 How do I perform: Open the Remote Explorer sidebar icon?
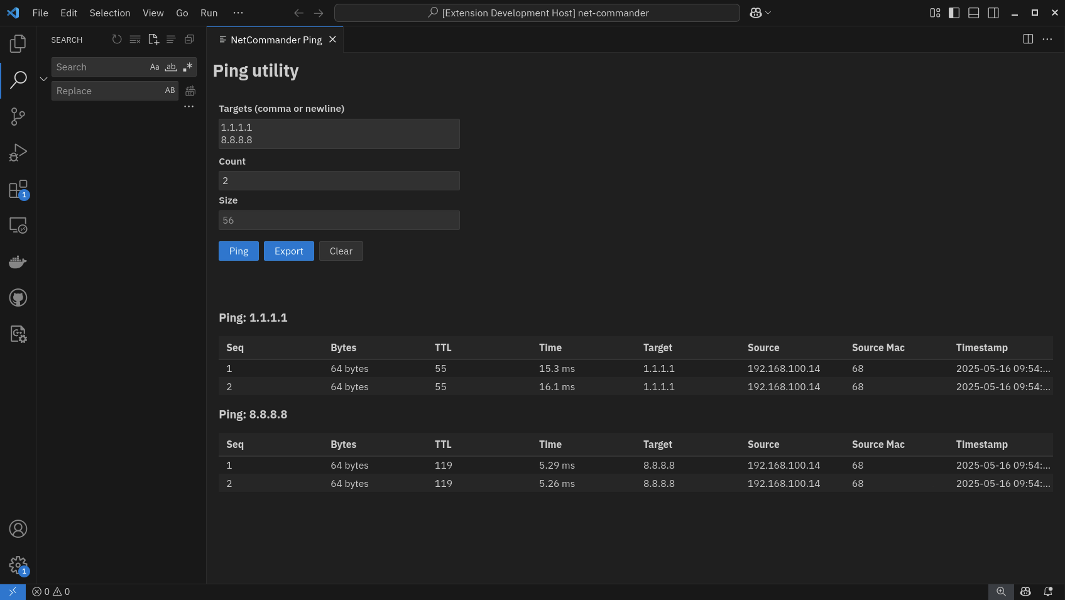click(18, 225)
